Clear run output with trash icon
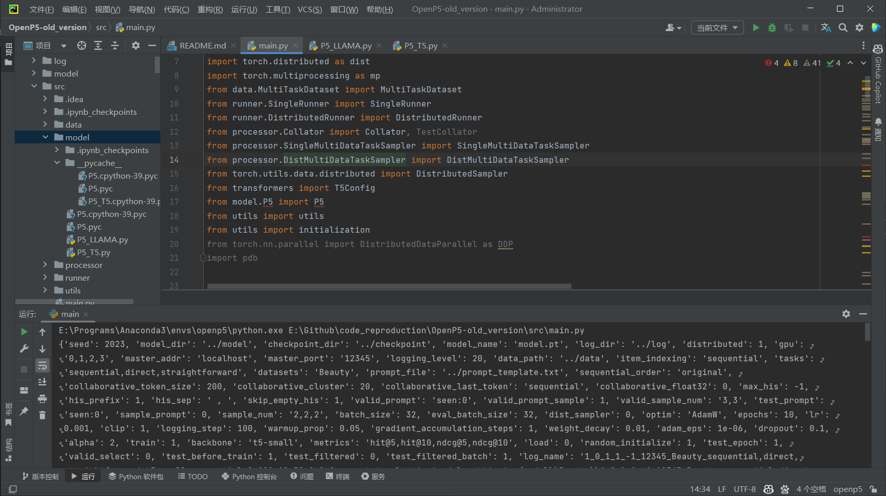The image size is (886, 496). click(x=42, y=415)
